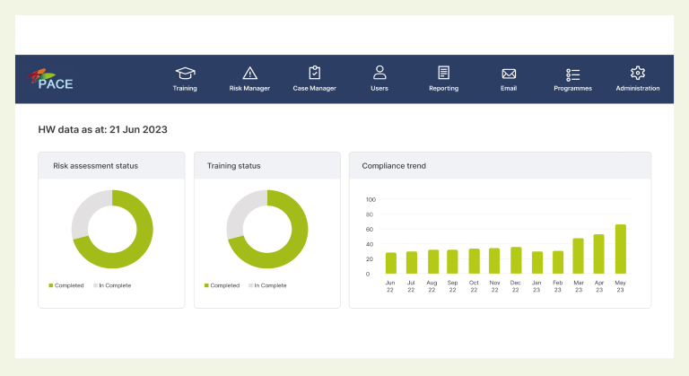Select the Reporting menu label
Viewport: 689px width, 376px height.
(443, 89)
